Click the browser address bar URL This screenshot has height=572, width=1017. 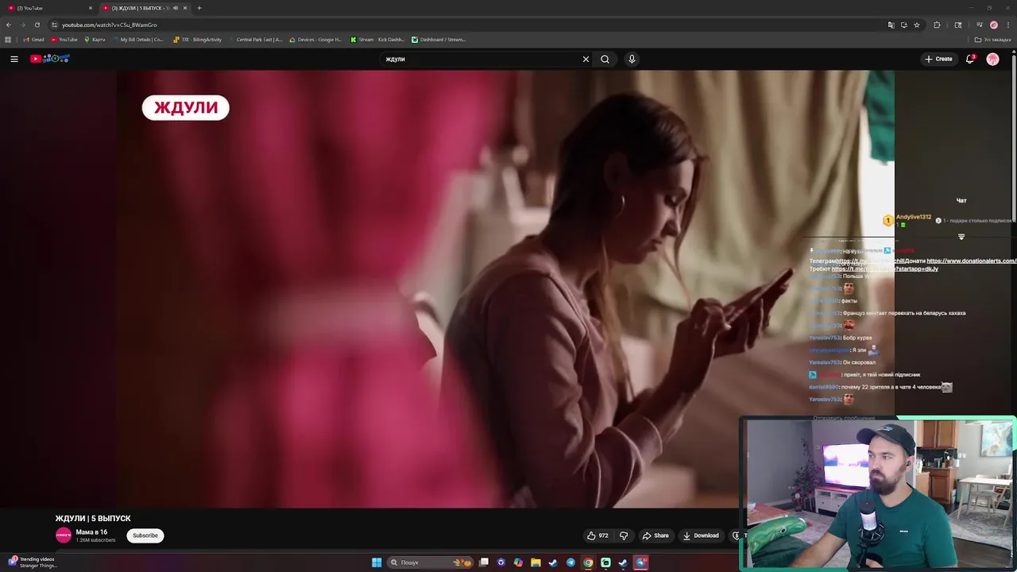[110, 25]
